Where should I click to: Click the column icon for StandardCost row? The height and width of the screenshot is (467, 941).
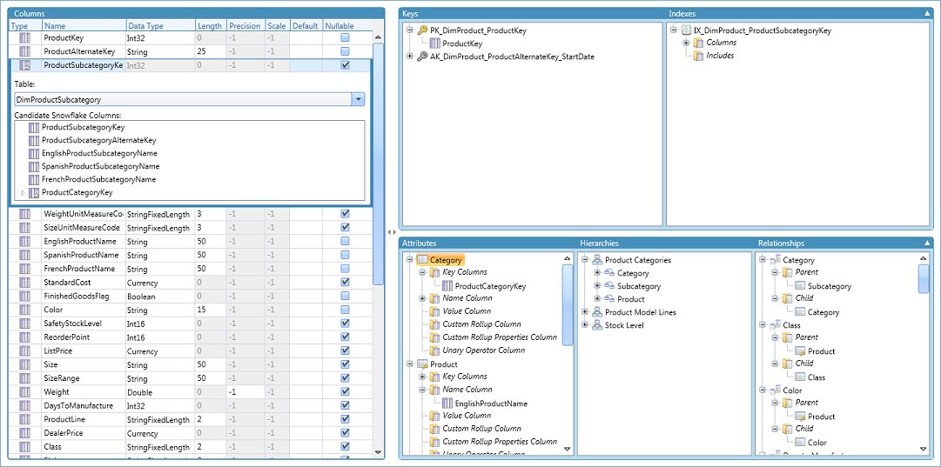click(24, 283)
